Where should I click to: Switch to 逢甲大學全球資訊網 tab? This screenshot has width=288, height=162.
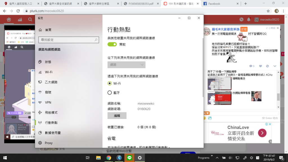60,4
